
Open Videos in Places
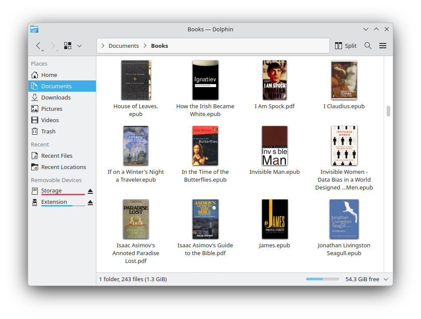point(62,120)
